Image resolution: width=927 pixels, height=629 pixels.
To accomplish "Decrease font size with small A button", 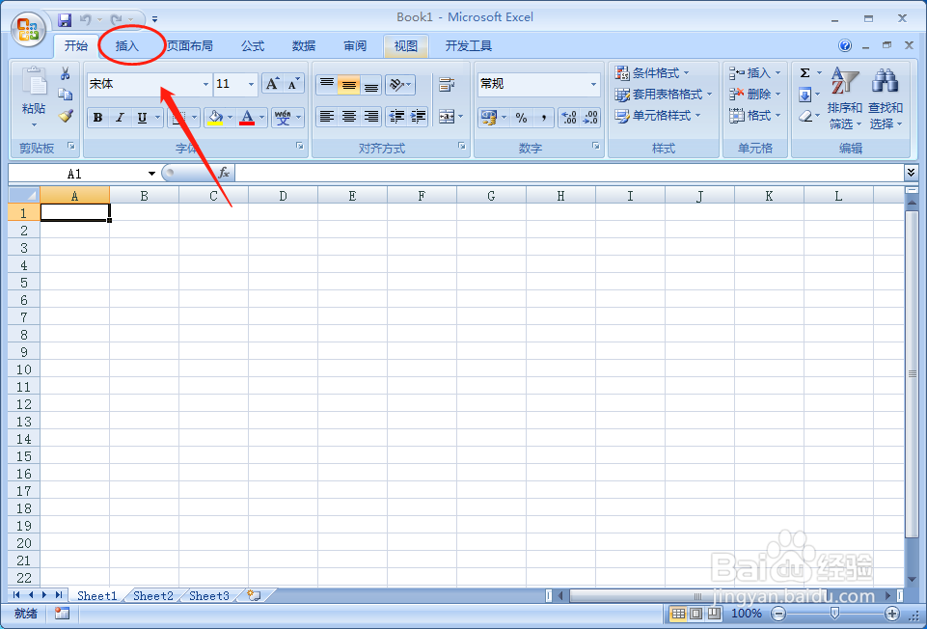I will click(294, 84).
